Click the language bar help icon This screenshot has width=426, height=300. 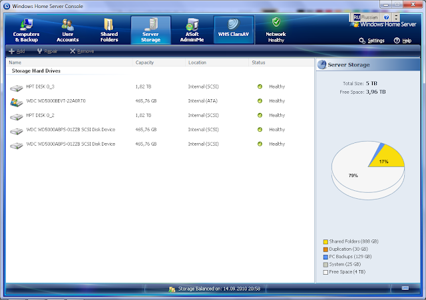[x=386, y=17]
